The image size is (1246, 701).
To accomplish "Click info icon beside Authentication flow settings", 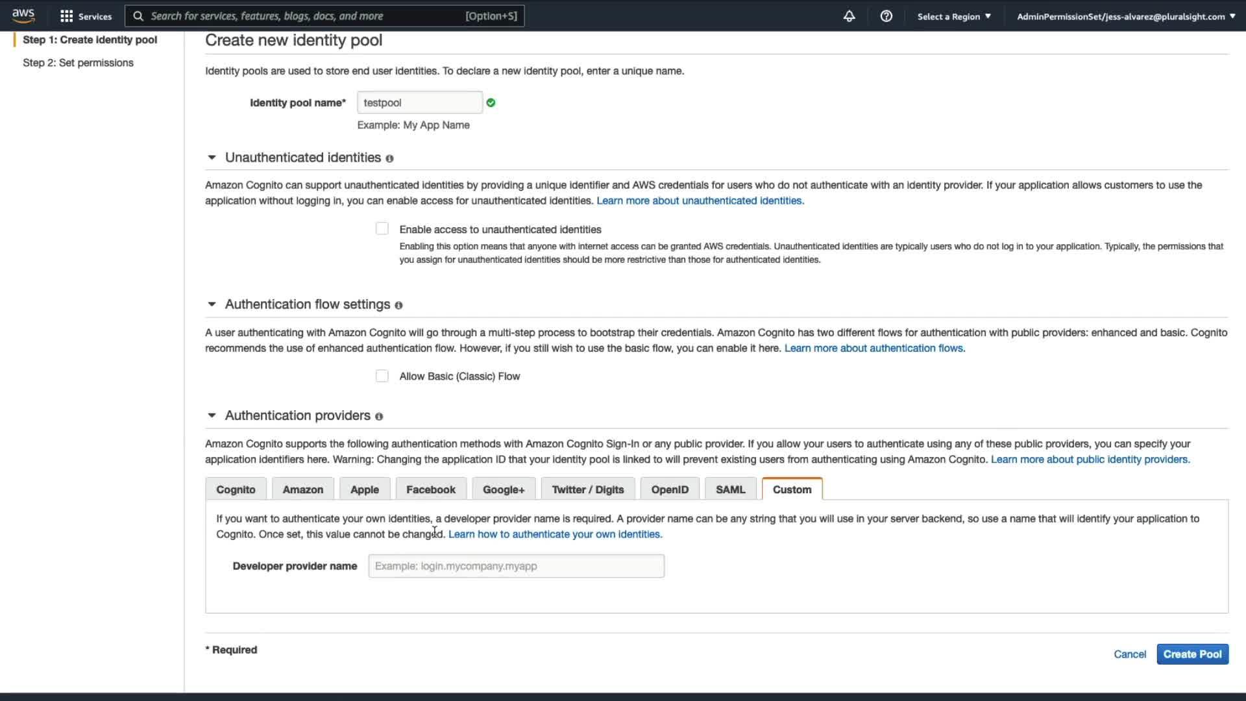I will coord(398,305).
